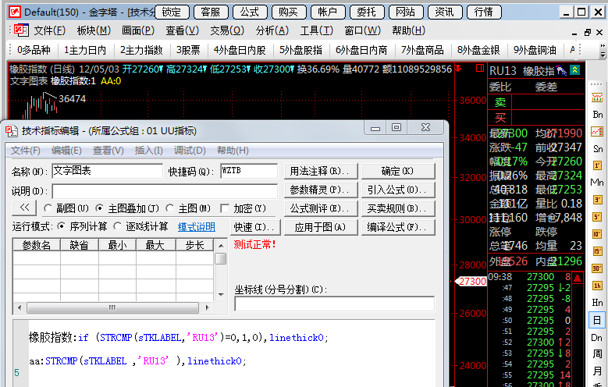Select weekly period 周 icon

coord(598,355)
